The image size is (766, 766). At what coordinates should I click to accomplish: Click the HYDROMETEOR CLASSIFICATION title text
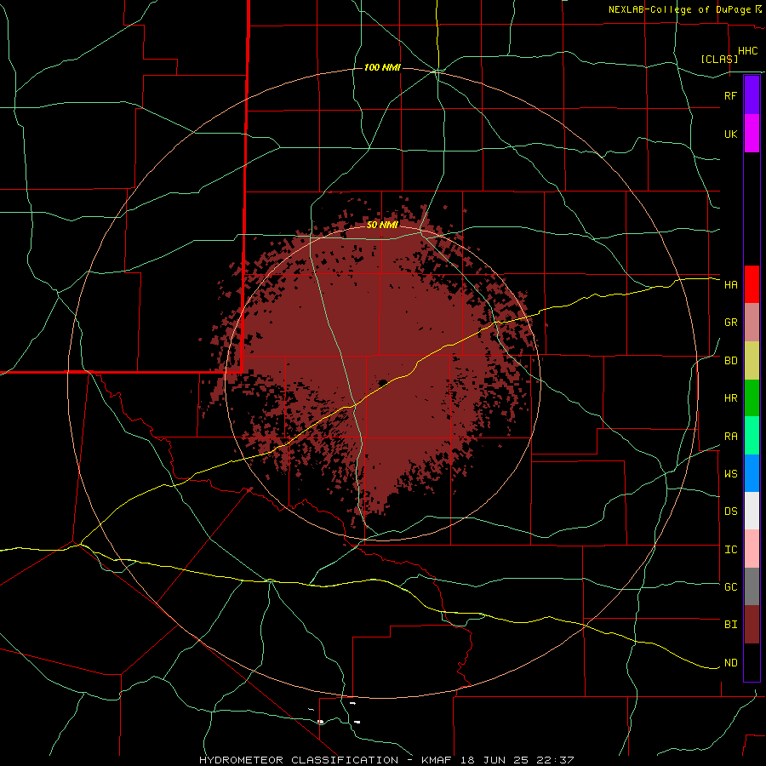[x=299, y=760]
